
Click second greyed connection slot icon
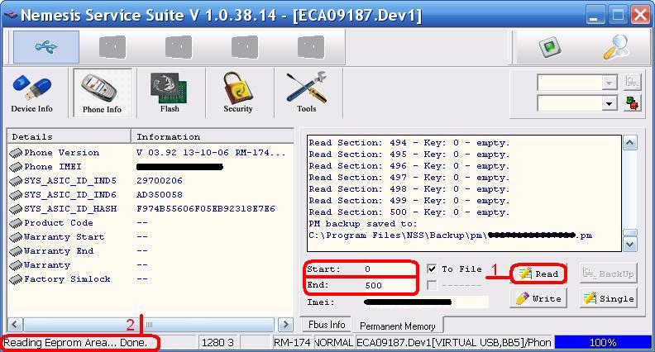click(x=179, y=47)
